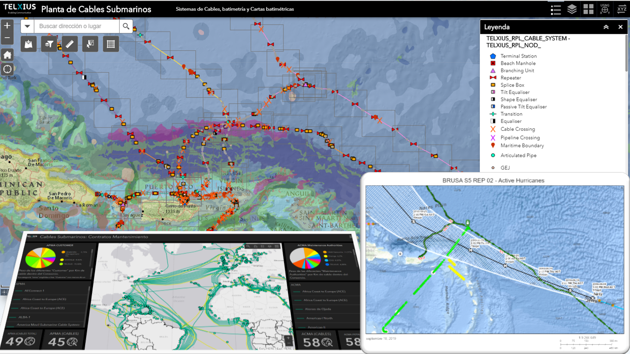630x354 pixels.
Task: Open the layer filter tool
Action: point(49,44)
